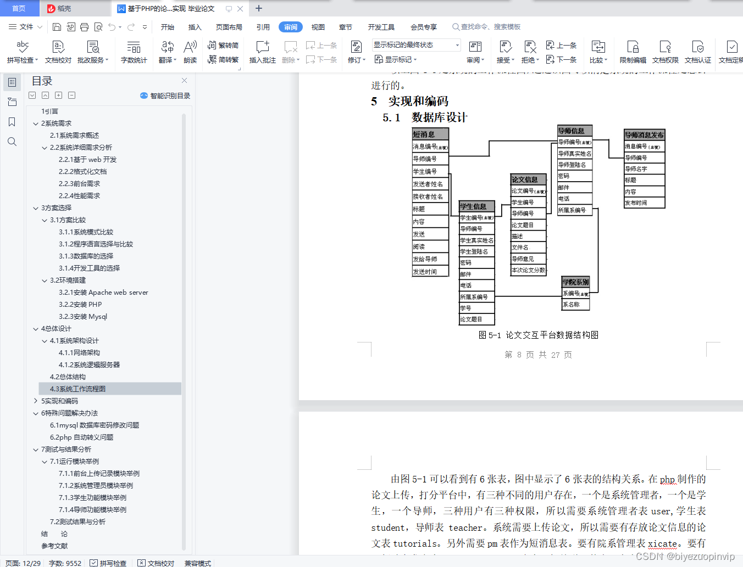
Task: Click 兼容模式 in the status bar
Action: click(x=198, y=563)
